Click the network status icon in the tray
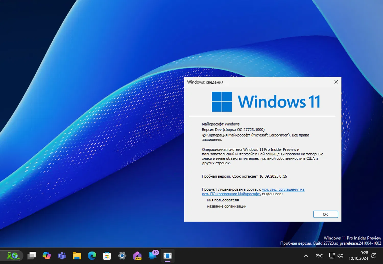 point(331,256)
